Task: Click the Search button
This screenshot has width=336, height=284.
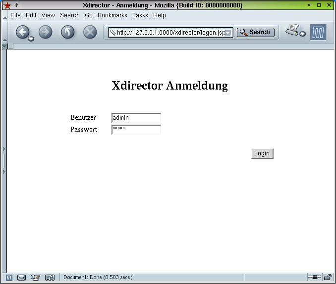Action: (x=255, y=32)
